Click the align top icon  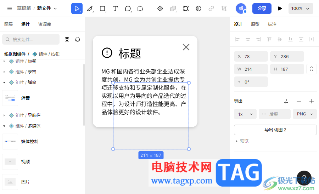[269, 39]
